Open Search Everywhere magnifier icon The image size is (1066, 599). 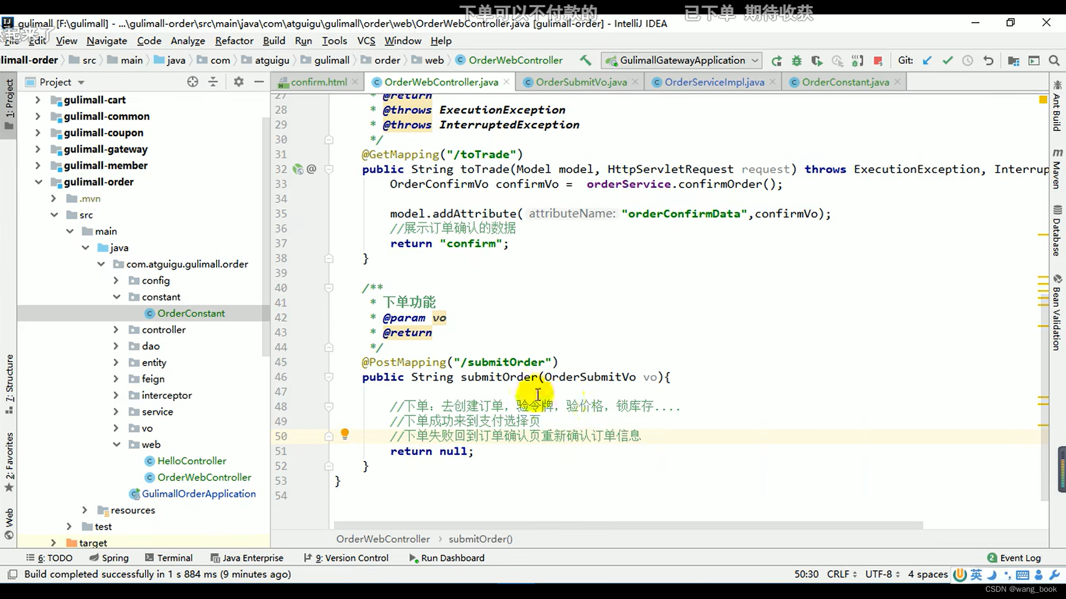[x=1054, y=60]
